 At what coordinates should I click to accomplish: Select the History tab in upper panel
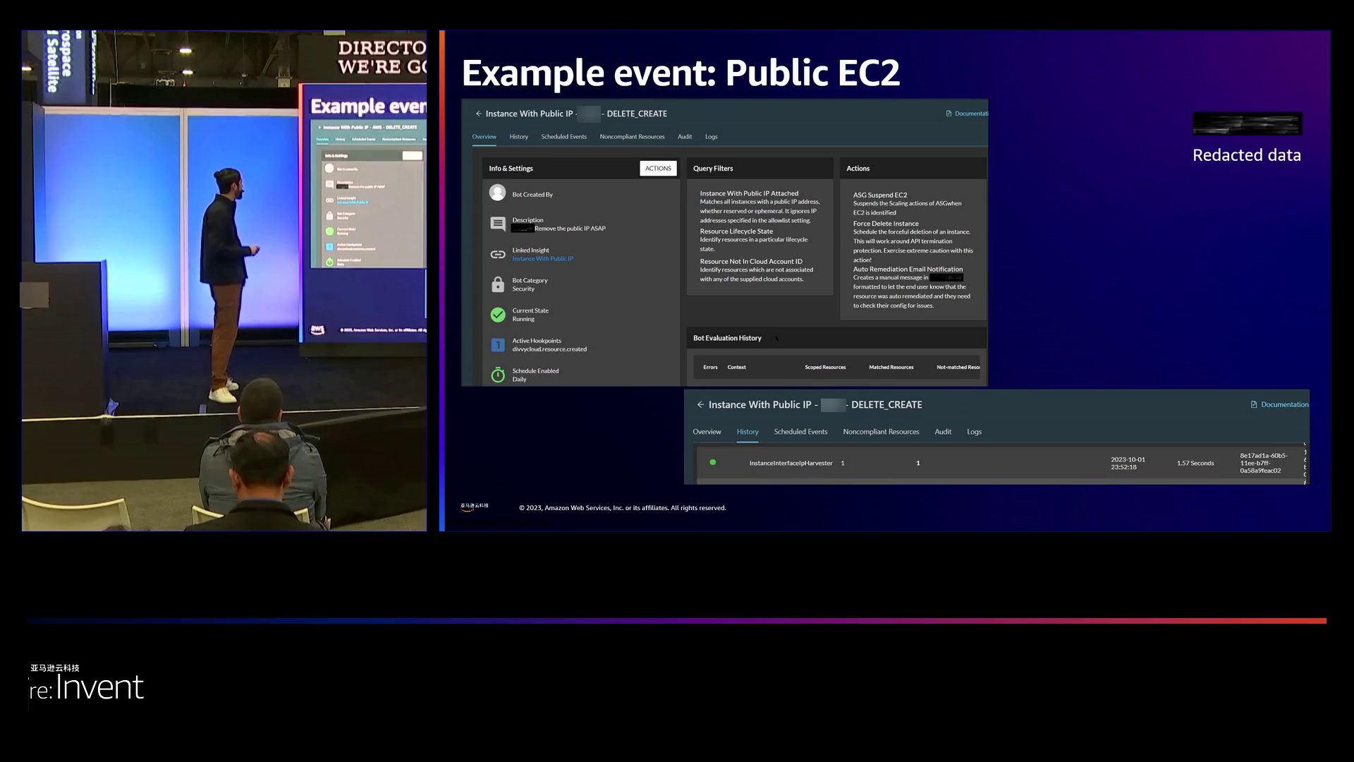518,137
